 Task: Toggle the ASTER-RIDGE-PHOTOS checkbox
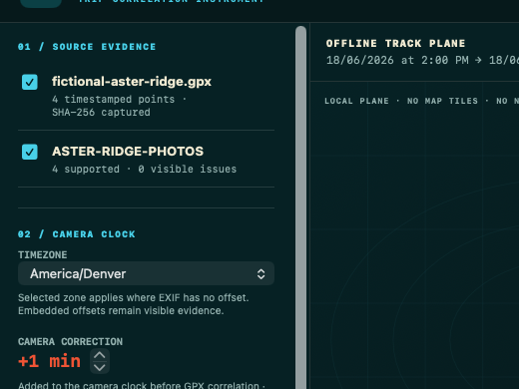click(30, 152)
